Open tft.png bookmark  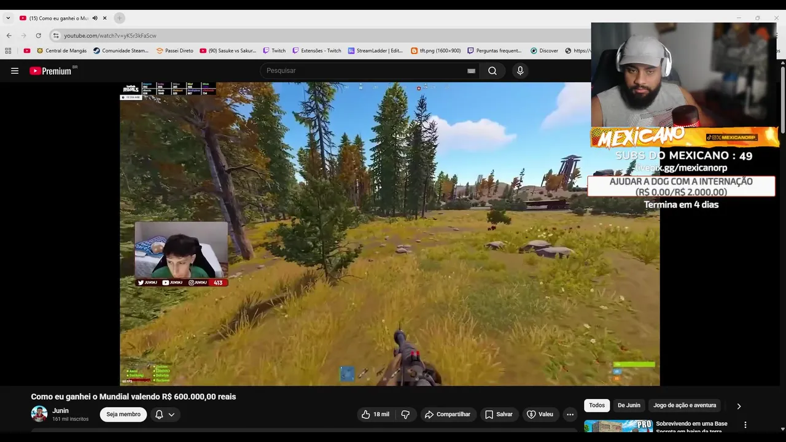click(x=435, y=51)
